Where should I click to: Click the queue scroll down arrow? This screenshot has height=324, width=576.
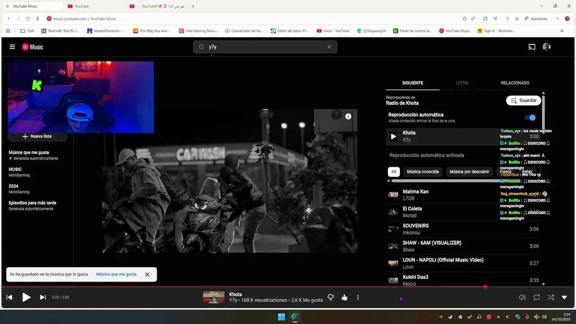[x=543, y=284]
